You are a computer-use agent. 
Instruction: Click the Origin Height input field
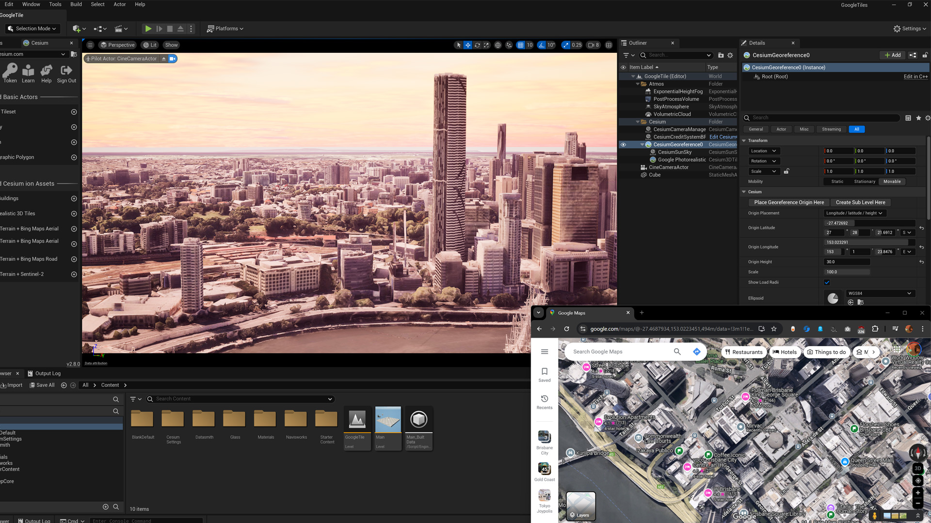[847, 262]
